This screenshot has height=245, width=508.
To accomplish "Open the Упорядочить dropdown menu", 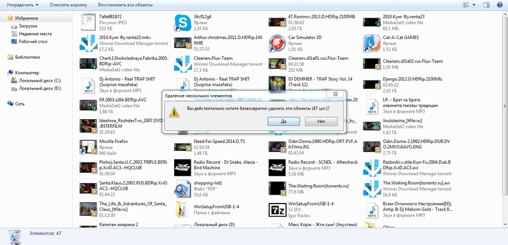I will tap(22, 5).
